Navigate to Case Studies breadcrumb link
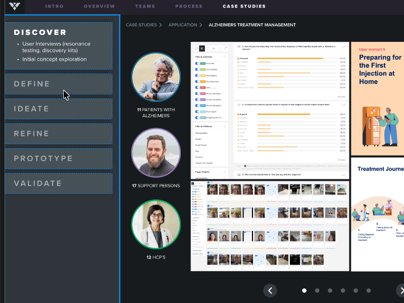This screenshot has height=303, width=404. pyautogui.click(x=140, y=25)
